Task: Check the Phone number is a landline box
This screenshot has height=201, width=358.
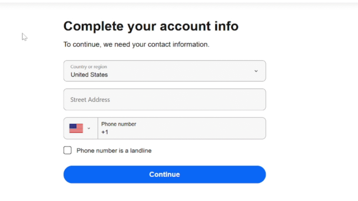Action: 67,150
